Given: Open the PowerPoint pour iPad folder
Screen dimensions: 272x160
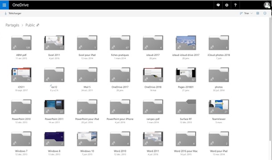Looking at the screenshot, I should [87, 107].
